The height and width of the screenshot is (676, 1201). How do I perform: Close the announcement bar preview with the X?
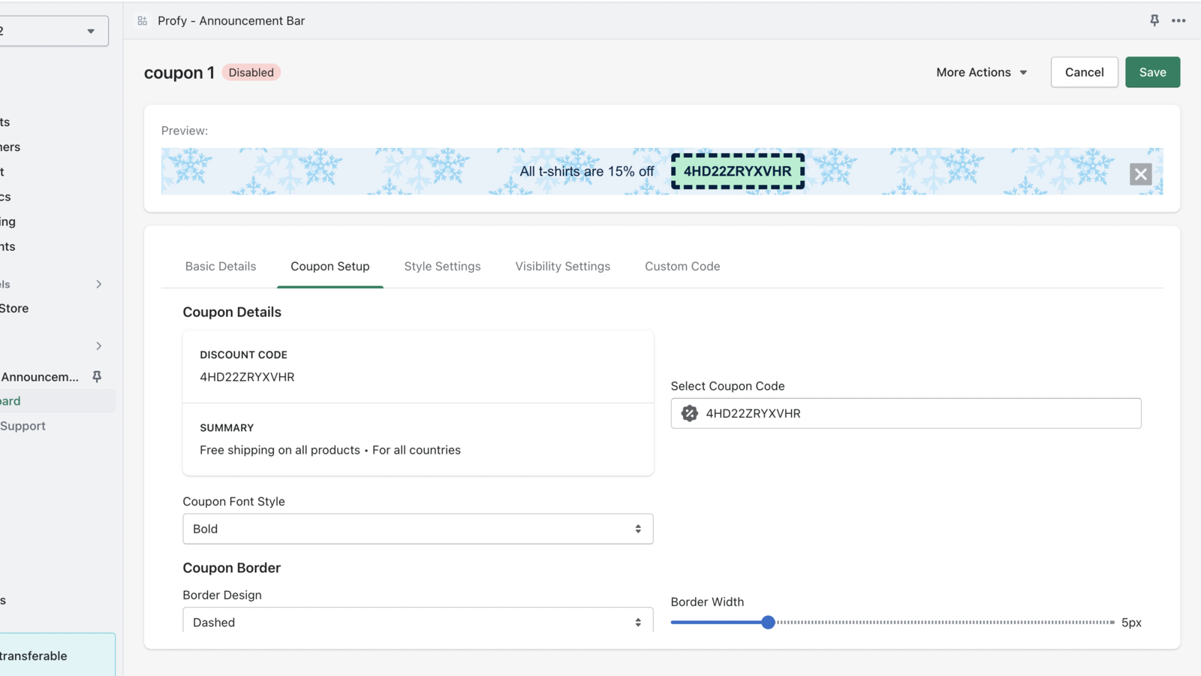tap(1140, 174)
